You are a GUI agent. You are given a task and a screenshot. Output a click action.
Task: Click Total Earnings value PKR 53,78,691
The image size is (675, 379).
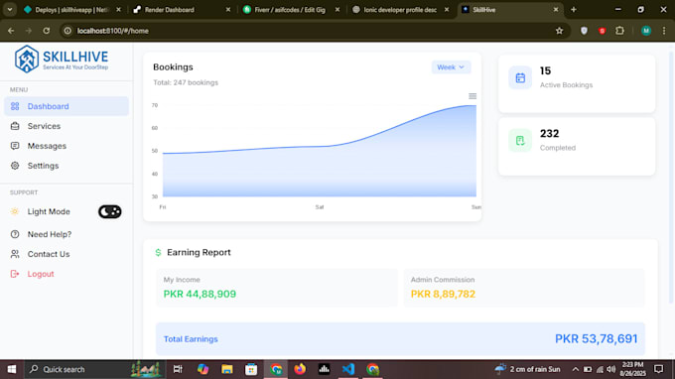click(x=597, y=339)
